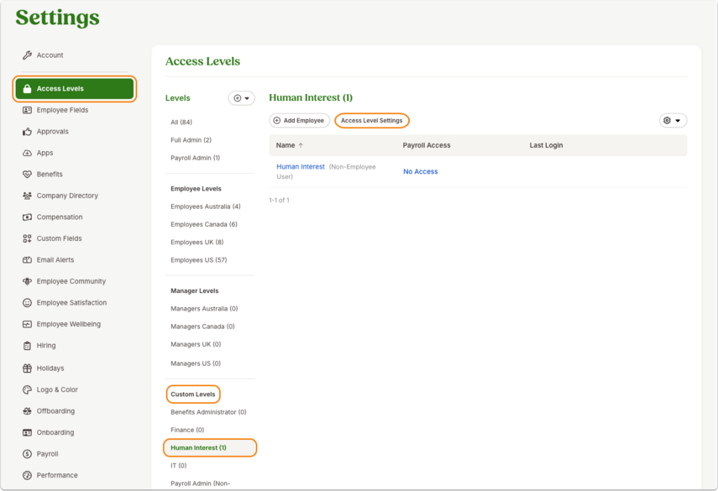Click the Access Levels lock icon
718x491 pixels.
click(27, 89)
